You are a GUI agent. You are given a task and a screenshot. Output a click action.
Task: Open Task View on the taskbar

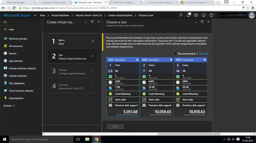[78, 139]
